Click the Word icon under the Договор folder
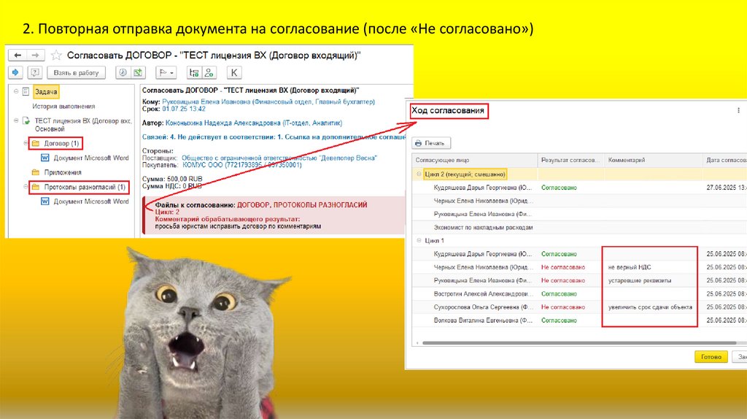The height and width of the screenshot is (419, 747). click(x=44, y=158)
